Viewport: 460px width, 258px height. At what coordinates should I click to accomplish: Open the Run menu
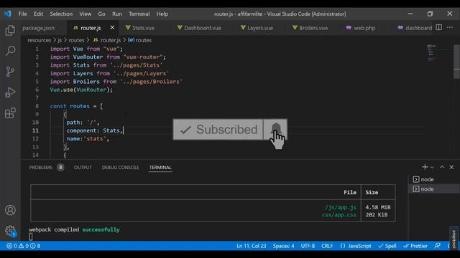[x=116, y=14]
